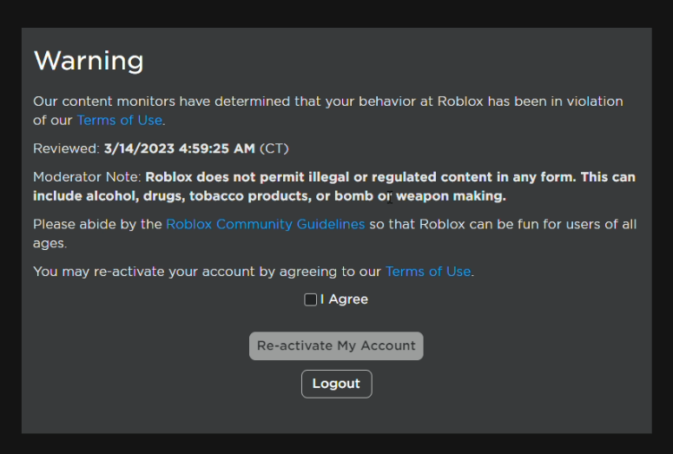
Task: Open Terms of Use link in re-activate sentence
Action: click(428, 272)
